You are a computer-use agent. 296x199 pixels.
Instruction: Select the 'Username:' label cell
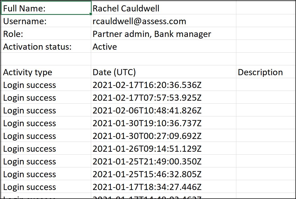point(25,21)
